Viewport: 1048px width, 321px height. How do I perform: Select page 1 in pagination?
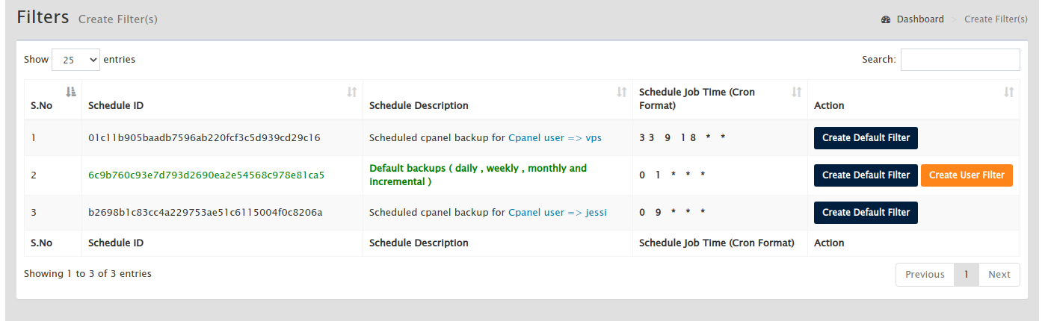tap(967, 275)
